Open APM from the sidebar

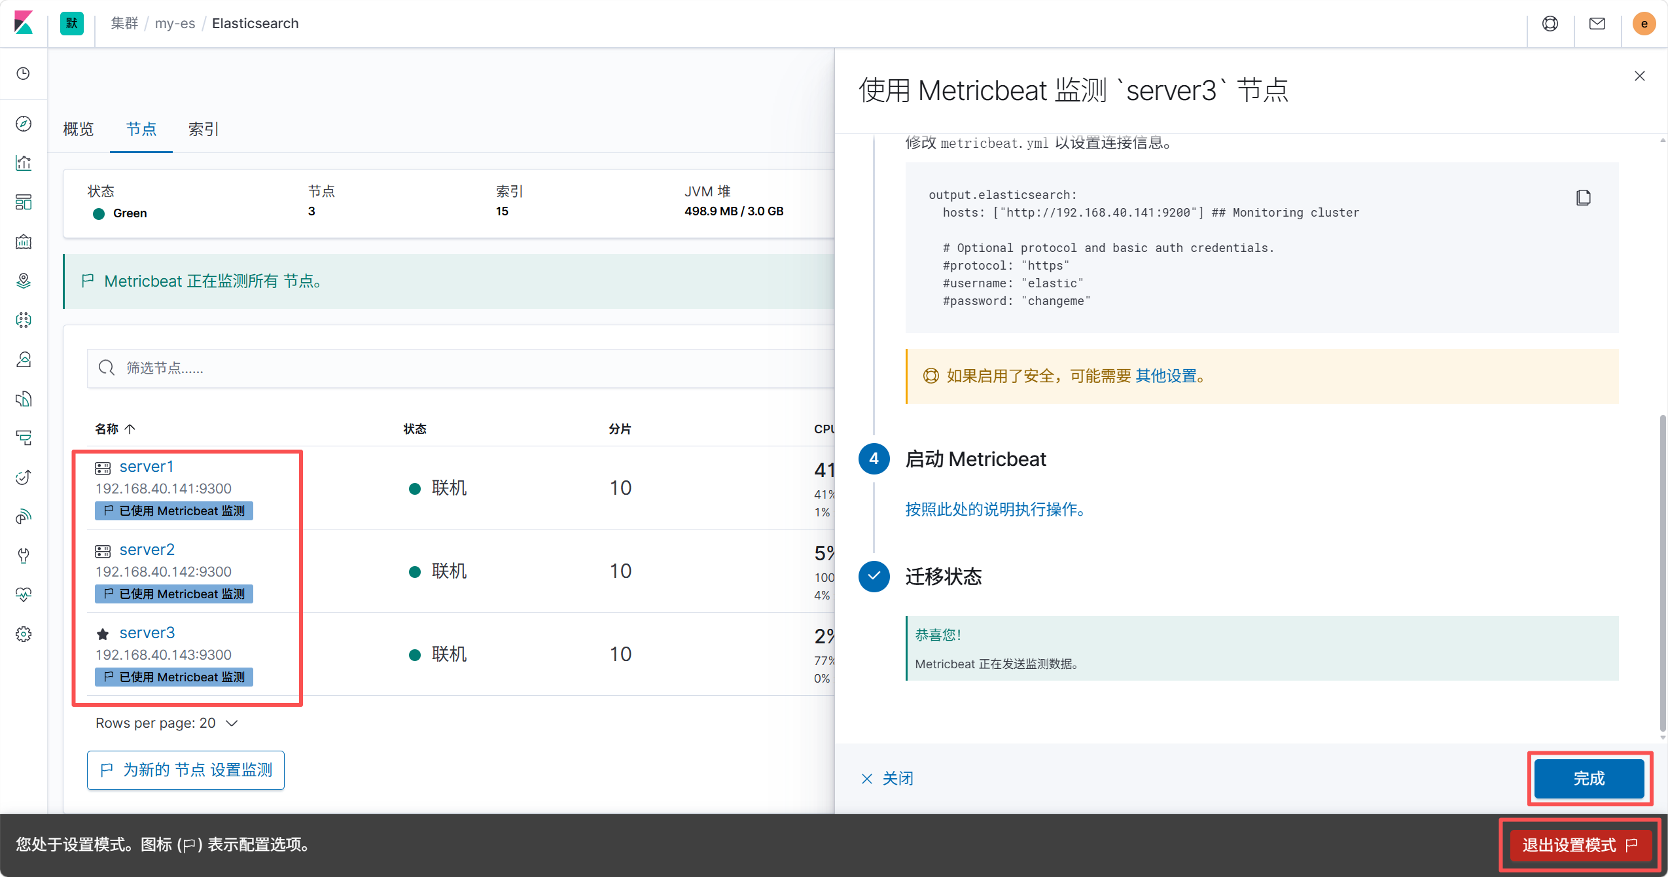[x=24, y=438]
